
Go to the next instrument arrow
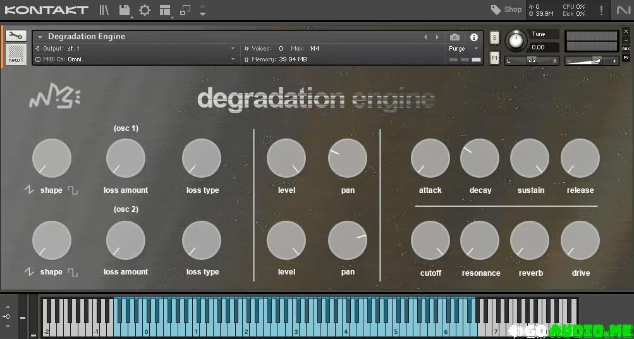point(437,37)
